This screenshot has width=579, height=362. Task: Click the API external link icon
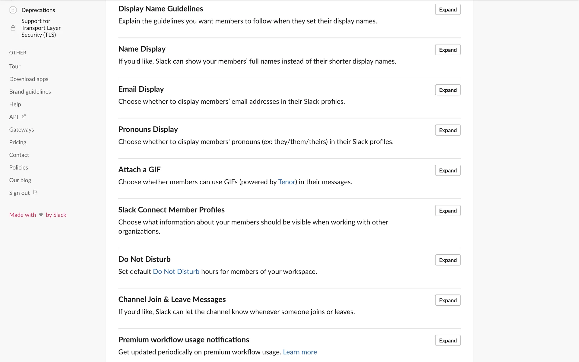(x=24, y=116)
